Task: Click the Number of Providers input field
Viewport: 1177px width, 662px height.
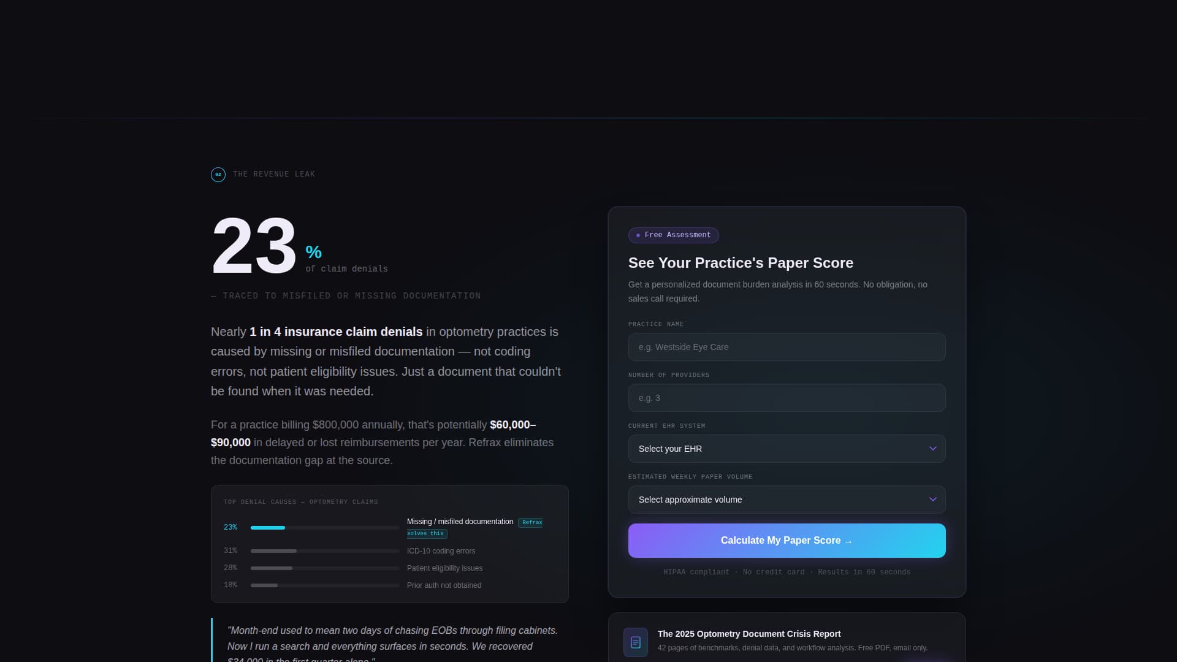Action: (x=787, y=398)
